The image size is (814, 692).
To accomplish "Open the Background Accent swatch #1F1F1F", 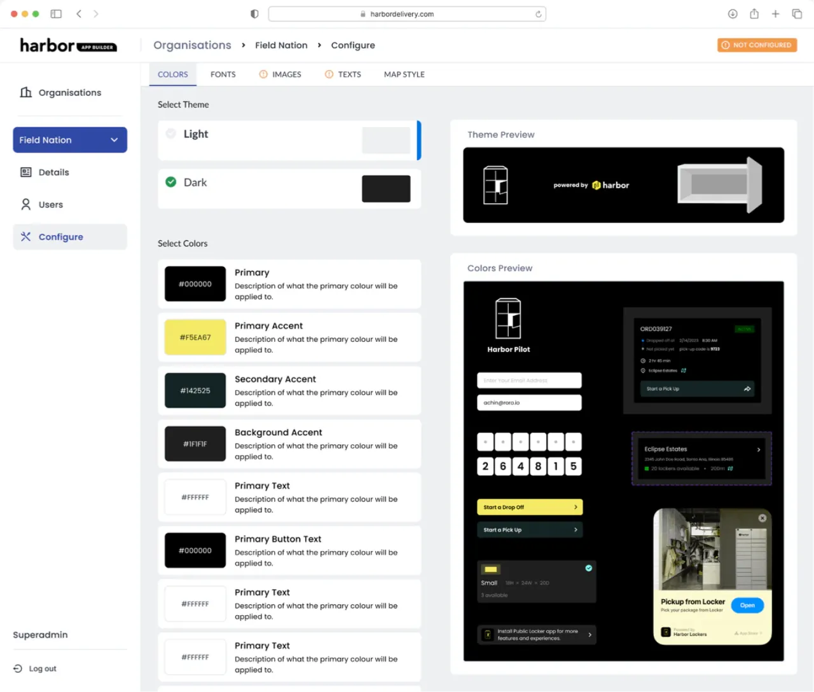I will pyautogui.click(x=195, y=444).
